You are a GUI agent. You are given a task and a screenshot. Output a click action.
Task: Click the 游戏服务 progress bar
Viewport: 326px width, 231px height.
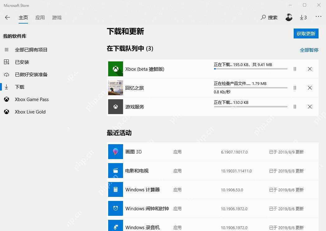point(250,107)
